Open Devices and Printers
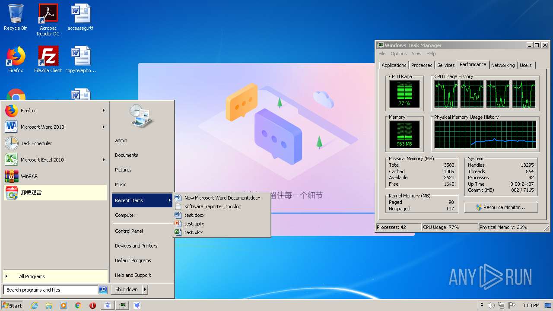 [x=142, y=246]
